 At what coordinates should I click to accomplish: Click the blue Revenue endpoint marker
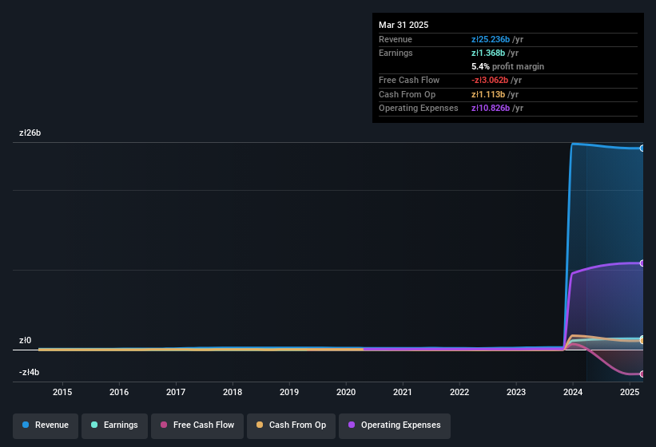[642, 148]
